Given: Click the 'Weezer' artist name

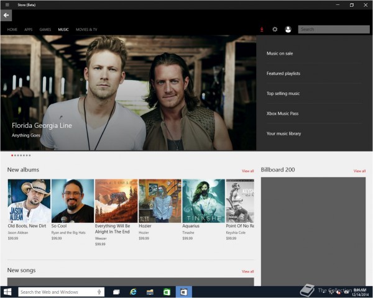Looking at the screenshot, I should pos(101,238).
